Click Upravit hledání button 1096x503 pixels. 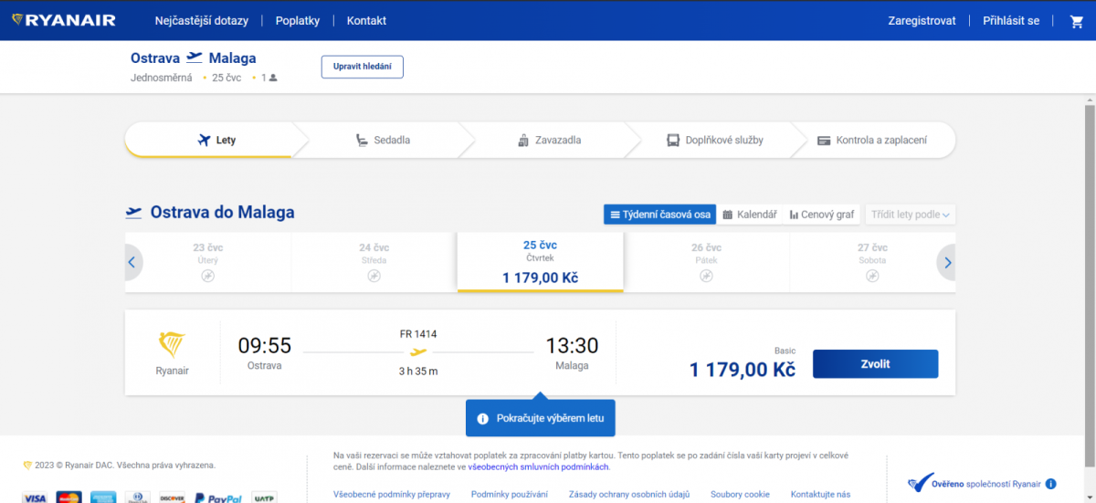(x=362, y=67)
